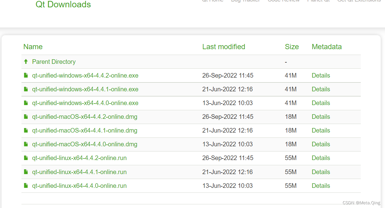Viewport: 385px width, 208px height.
Task: Click size 41M in windows-x64-4.4.2 row
Action: click(291, 75)
